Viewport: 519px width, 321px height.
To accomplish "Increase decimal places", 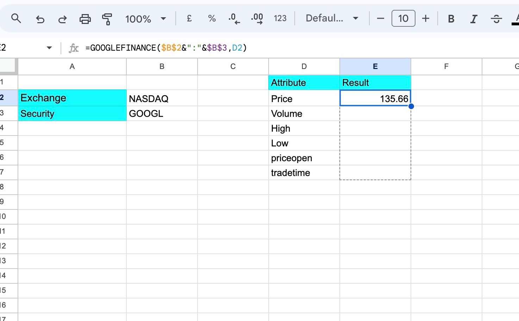I will coord(257,18).
